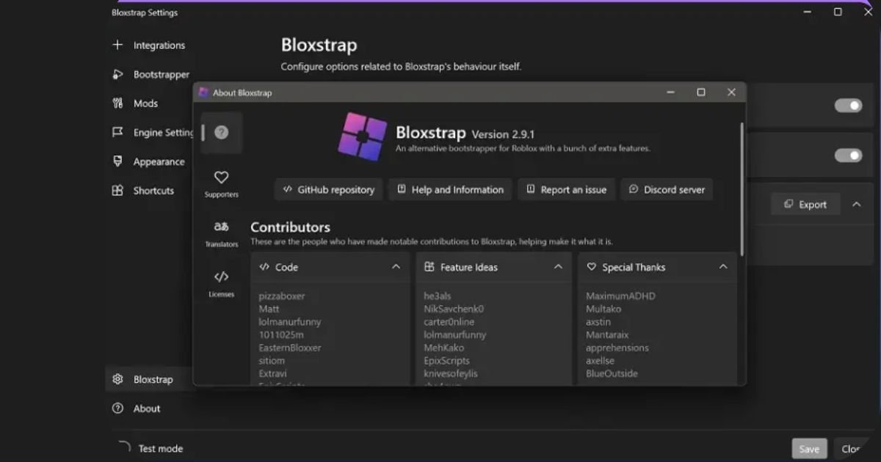The width and height of the screenshot is (881, 462).
Task: Click the Discord server button
Action: point(667,189)
